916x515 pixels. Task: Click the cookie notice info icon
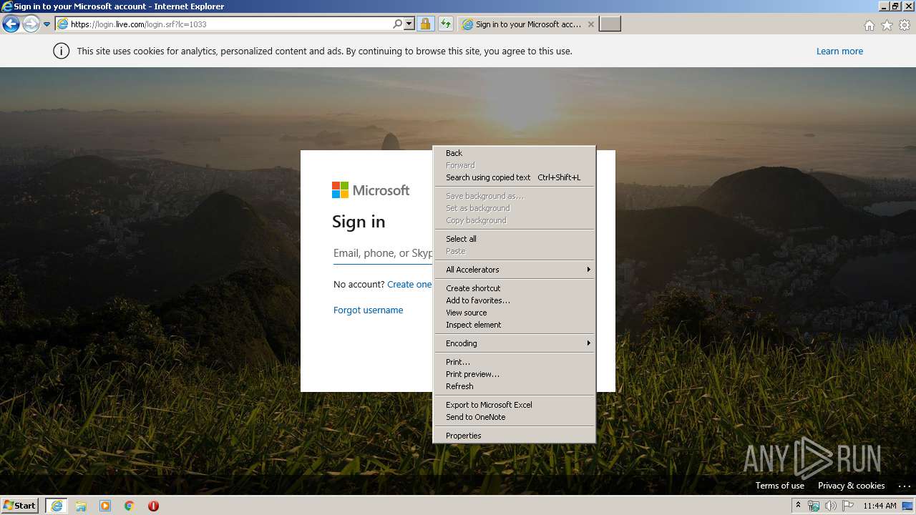pos(62,51)
